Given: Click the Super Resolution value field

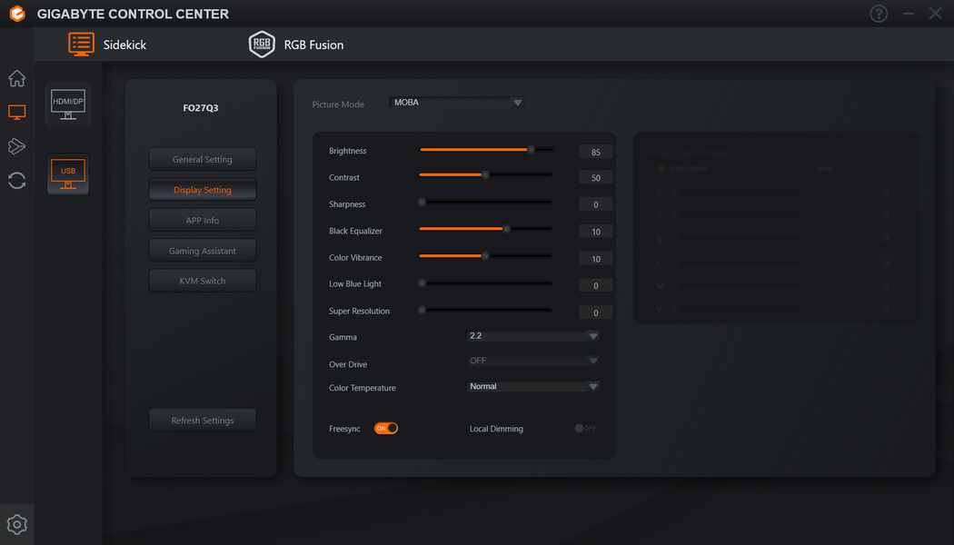Looking at the screenshot, I should 596,312.
